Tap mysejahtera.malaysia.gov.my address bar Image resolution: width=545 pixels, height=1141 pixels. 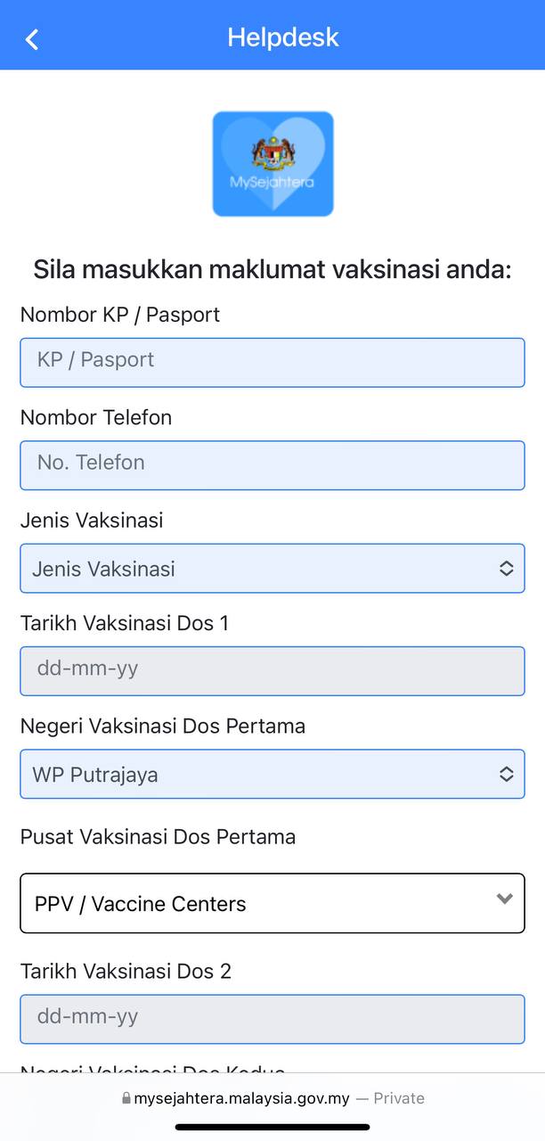click(x=241, y=1098)
